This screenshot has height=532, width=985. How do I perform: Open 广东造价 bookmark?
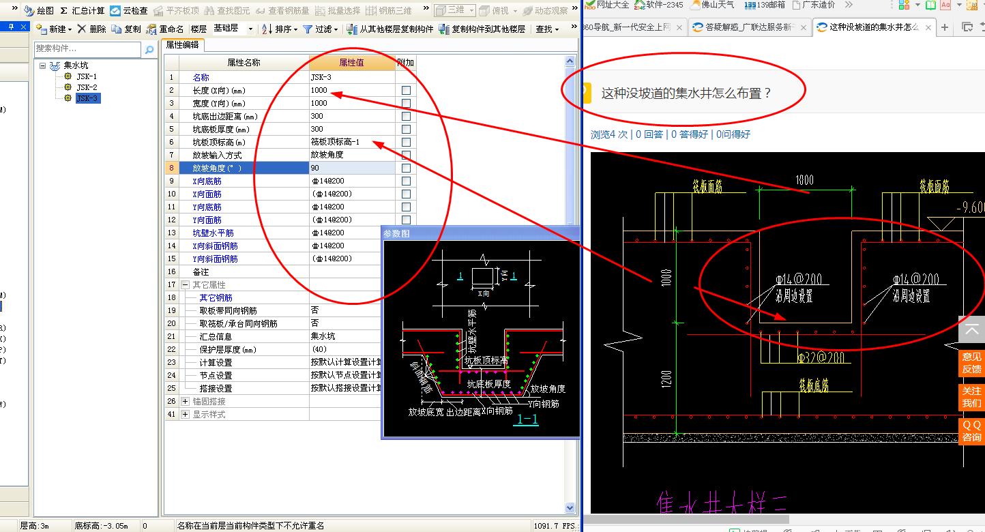point(813,5)
